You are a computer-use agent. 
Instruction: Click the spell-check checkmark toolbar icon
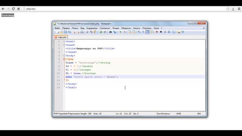pos(183,32)
